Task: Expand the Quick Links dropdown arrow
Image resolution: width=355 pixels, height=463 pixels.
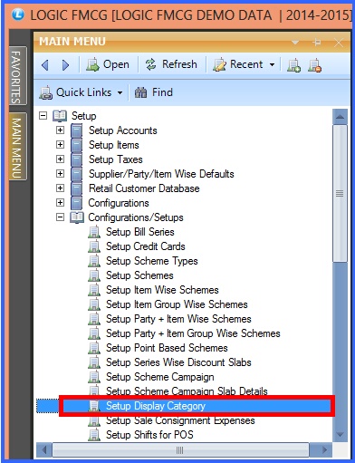Action: (120, 92)
